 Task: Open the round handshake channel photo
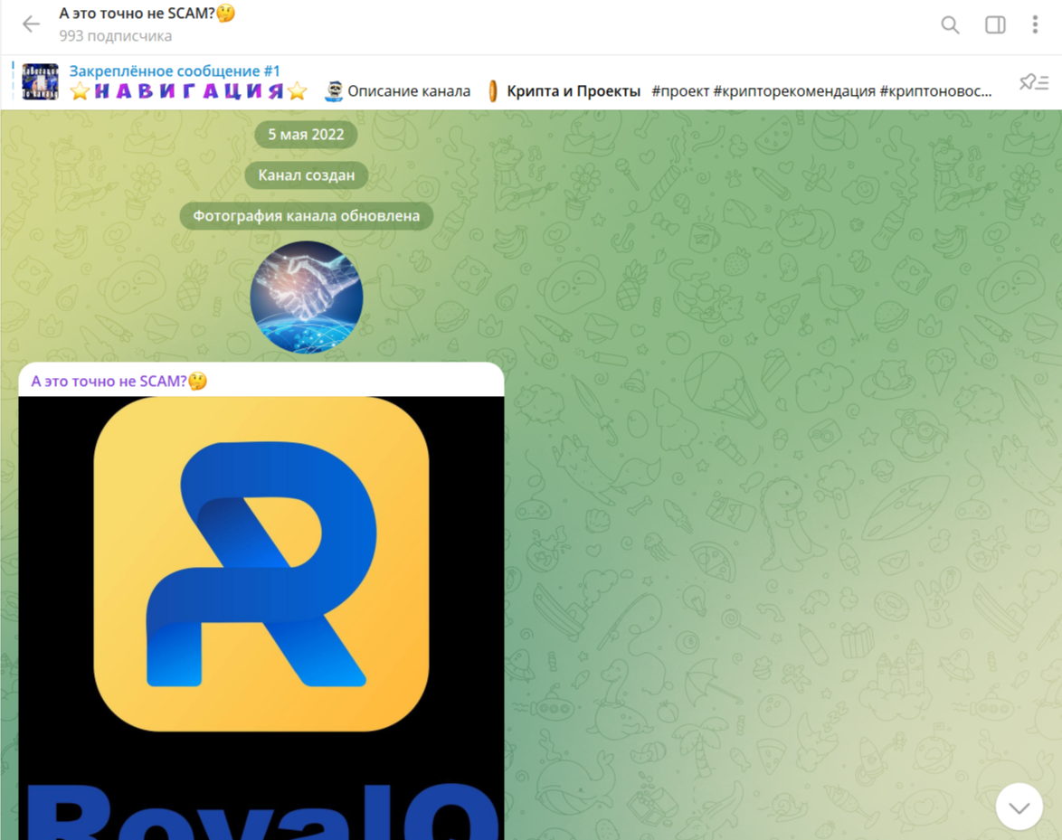306,297
